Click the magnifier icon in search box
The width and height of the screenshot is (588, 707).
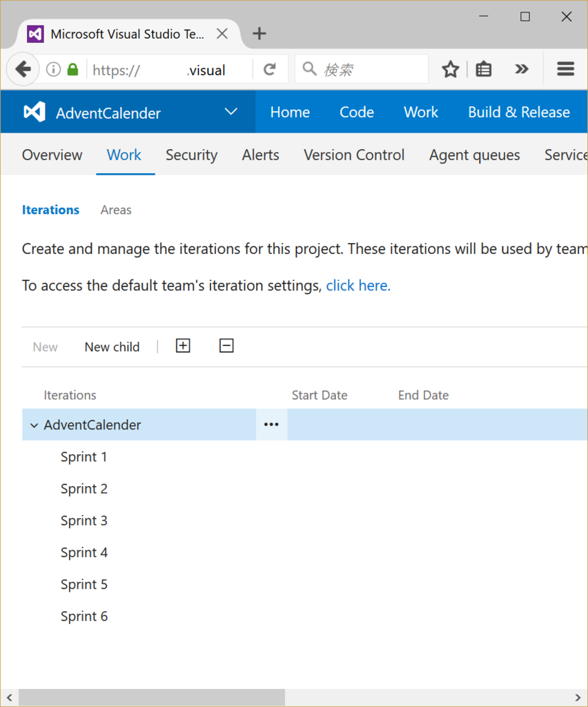309,69
